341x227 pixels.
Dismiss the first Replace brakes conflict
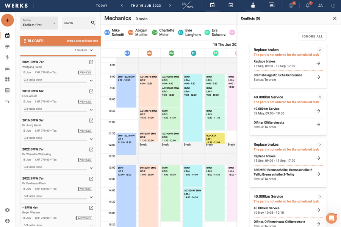[x=320, y=49]
